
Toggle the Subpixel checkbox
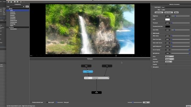pos(166,64)
